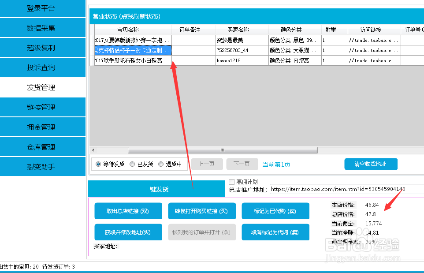This screenshot has height=273, width=424.
Task: 勾选高佣计划复选框
Action: [x=230, y=181]
